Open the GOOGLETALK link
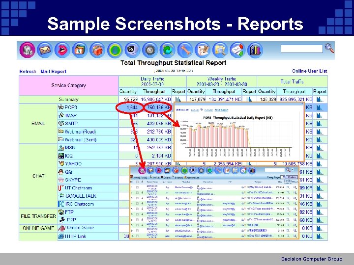Screen dimensions: 354x265 [x=81, y=196]
